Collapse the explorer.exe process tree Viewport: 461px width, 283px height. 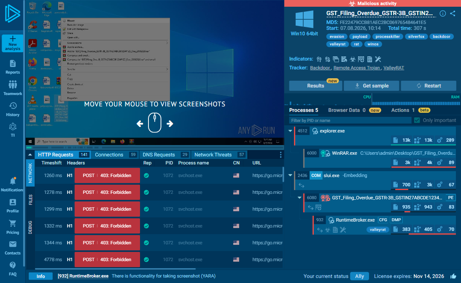[x=290, y=131]
